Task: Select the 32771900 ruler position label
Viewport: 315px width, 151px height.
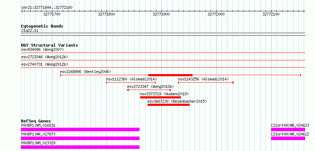Action: 161,14
